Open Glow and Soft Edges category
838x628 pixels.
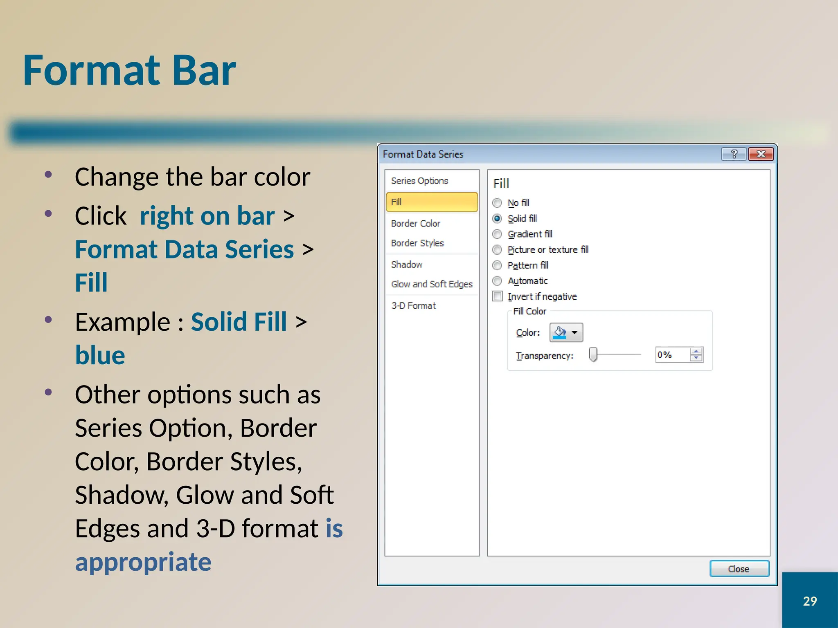(432, 284)
